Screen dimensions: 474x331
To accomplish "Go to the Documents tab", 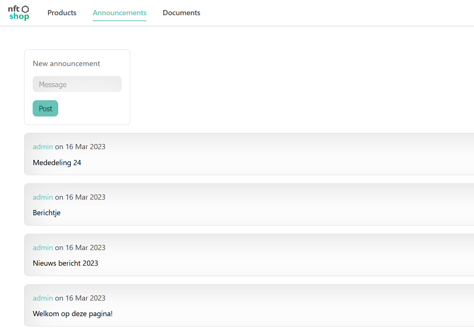I will tap(181, 13).
